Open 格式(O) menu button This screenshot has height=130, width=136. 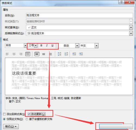coord(11,126)
